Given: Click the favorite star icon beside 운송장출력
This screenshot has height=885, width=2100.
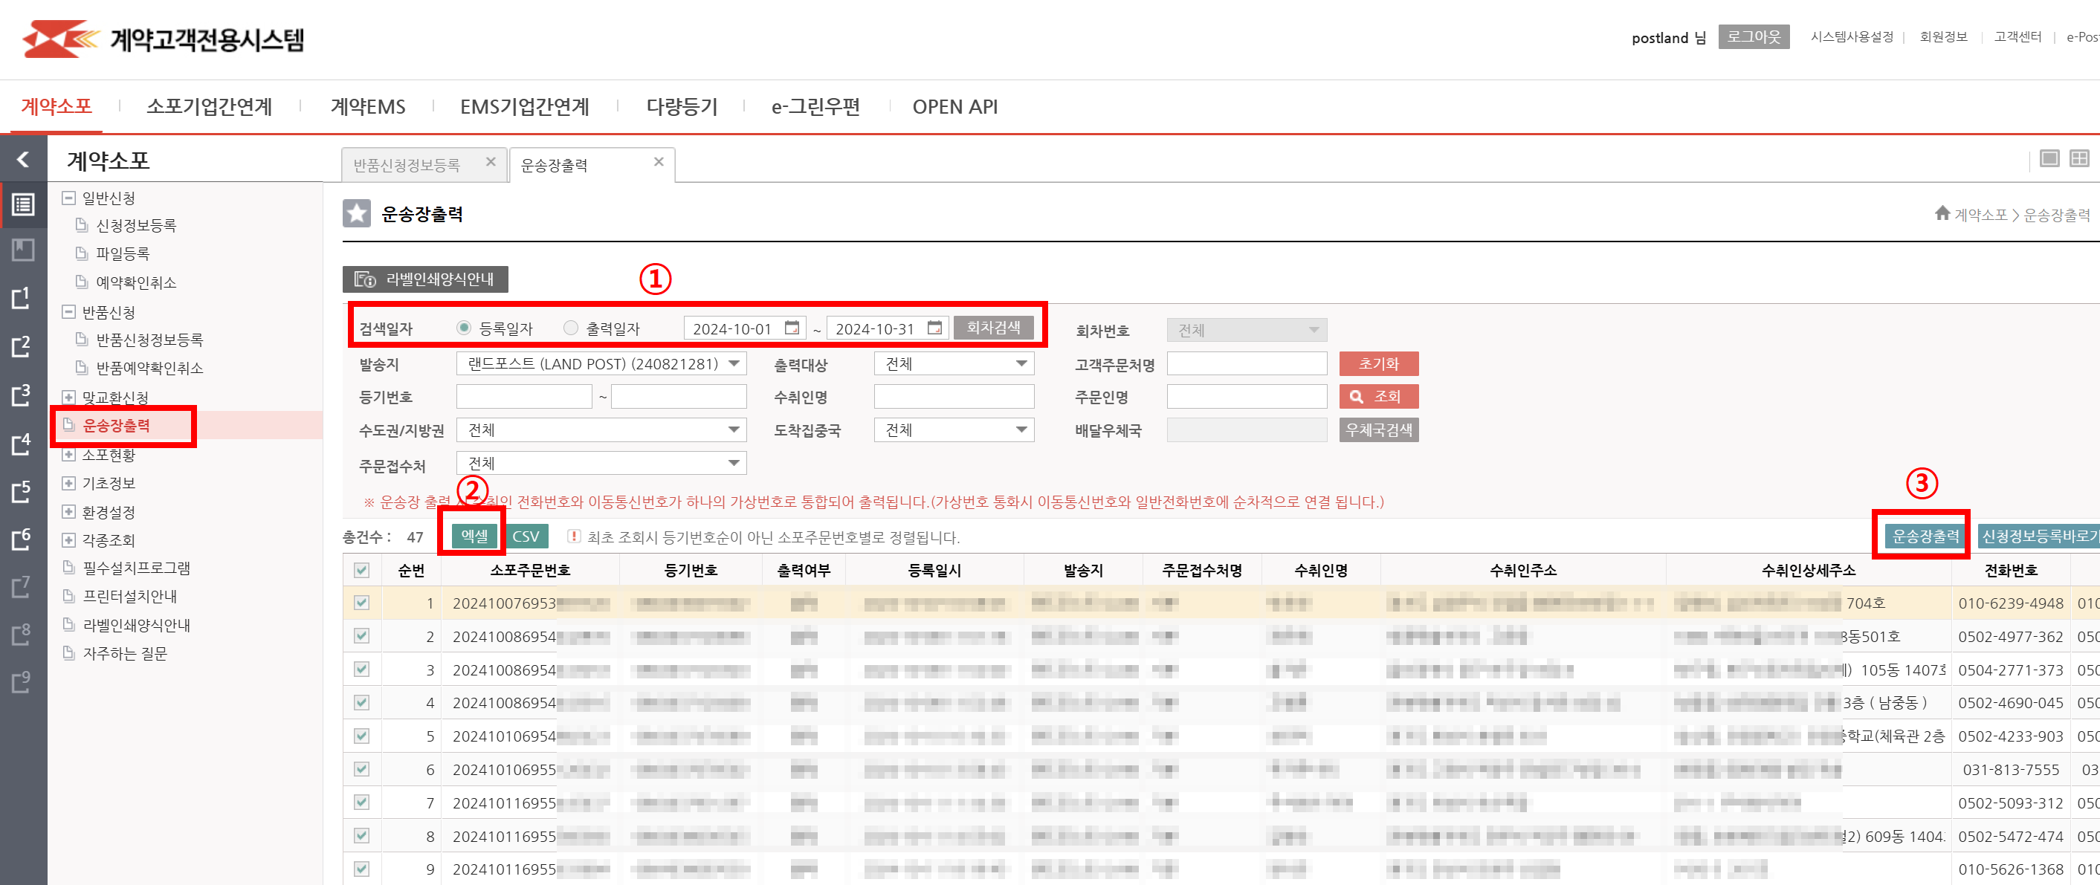Looking at the screenshot, I should pyautogui.click(x=356, y=213).
